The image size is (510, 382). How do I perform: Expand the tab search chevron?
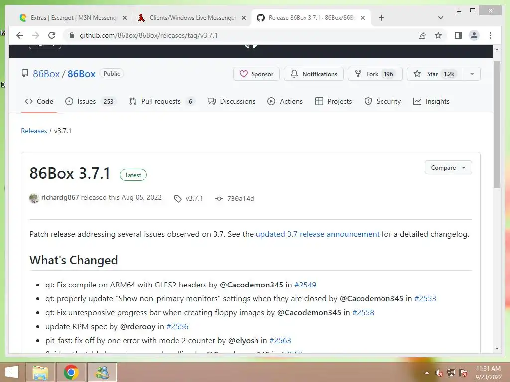click(x=441, y=18)
